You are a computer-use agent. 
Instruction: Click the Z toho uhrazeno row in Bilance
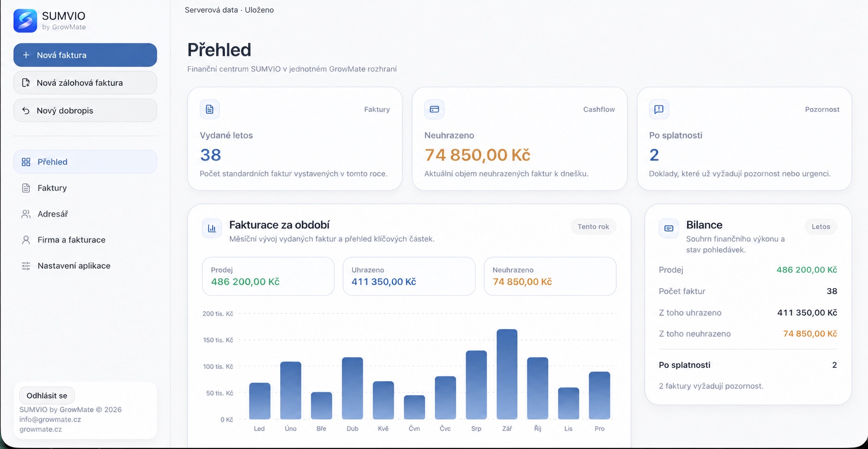pos(748,313)
